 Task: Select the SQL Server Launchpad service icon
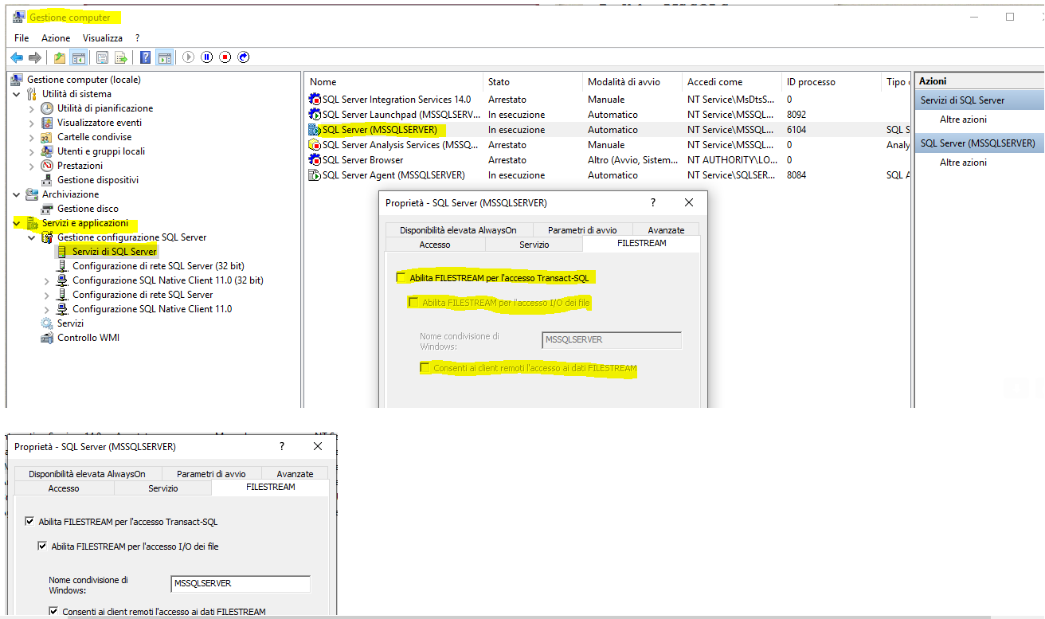click(x=315, y=115)
